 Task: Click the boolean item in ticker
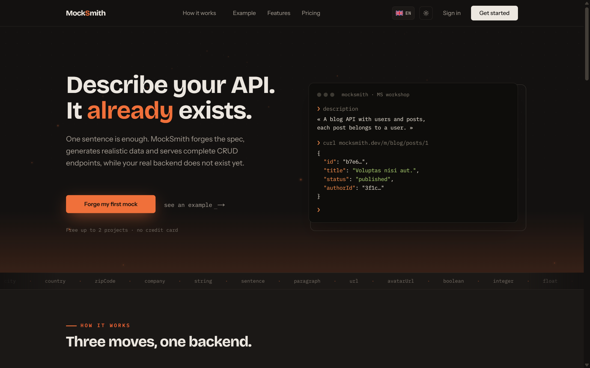pos(453,281)
